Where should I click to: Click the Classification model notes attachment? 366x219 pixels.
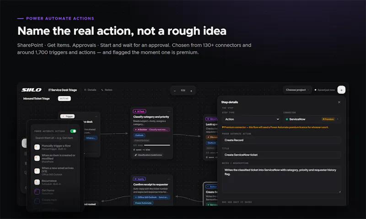tap(148, 155)
